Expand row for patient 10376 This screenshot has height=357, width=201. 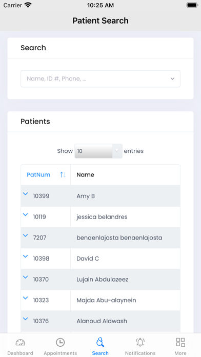tap(26, 319)
